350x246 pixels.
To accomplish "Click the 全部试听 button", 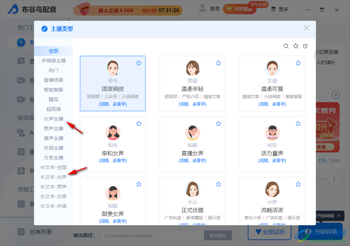I will click(270, 232).
